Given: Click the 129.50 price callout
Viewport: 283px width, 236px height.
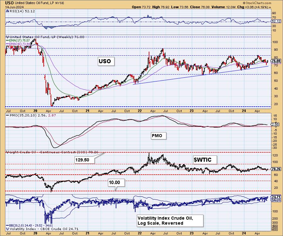Looking at the screenshot, I should [85, 160].
